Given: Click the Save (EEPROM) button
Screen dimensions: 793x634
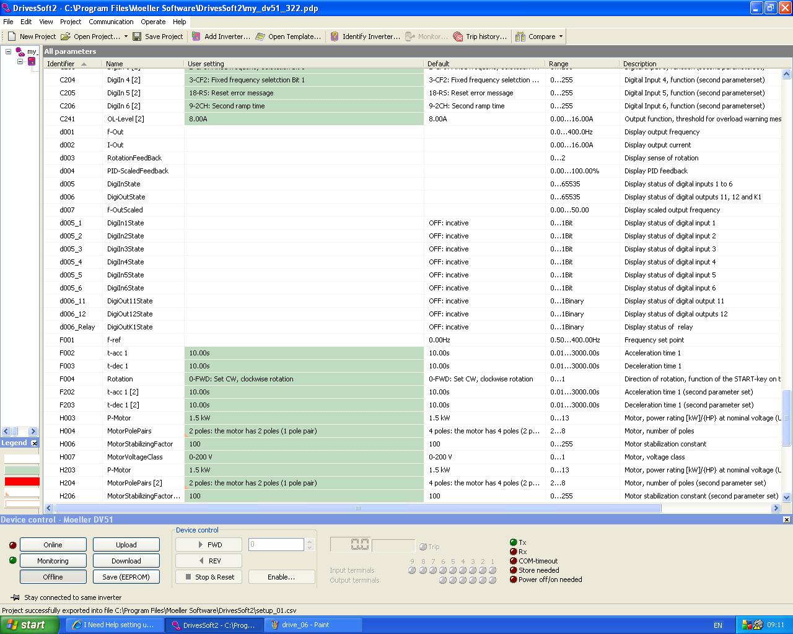Looking at the screenshot, I should coord(126,576).
